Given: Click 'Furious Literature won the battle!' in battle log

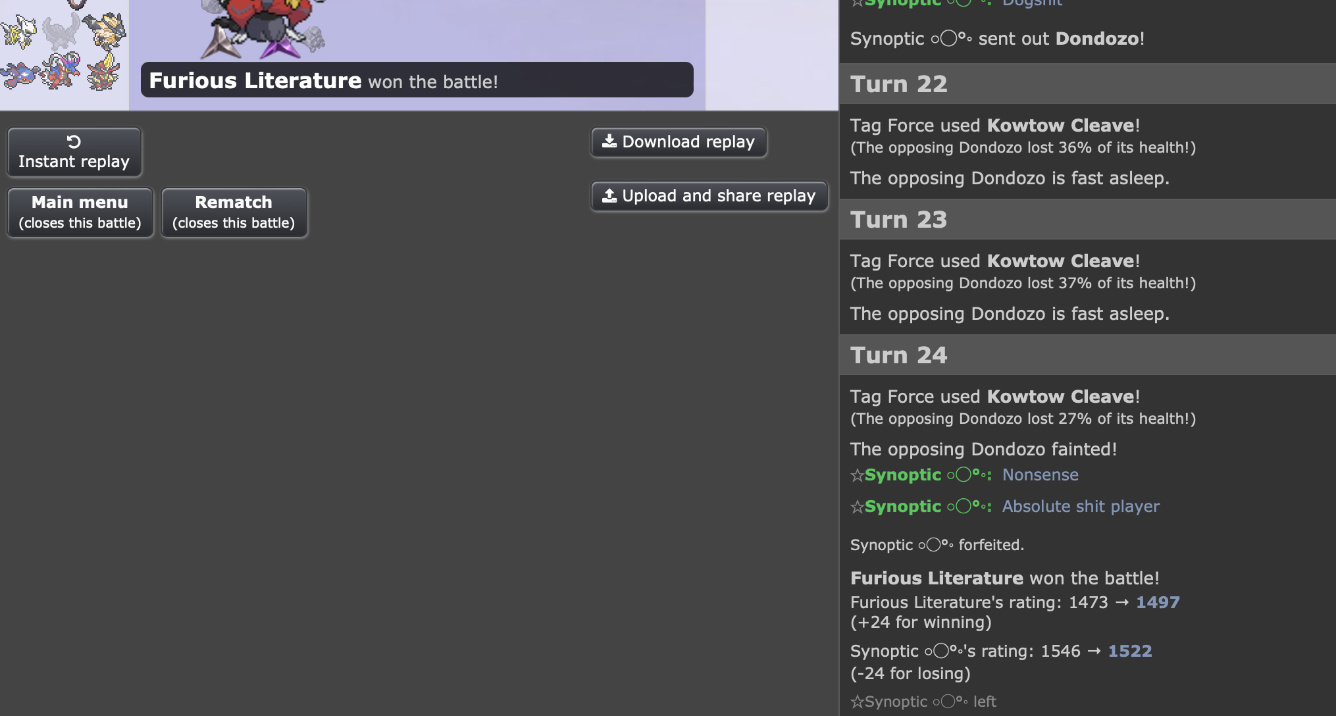Looking at the screenshot, I should click(1004, 578).
